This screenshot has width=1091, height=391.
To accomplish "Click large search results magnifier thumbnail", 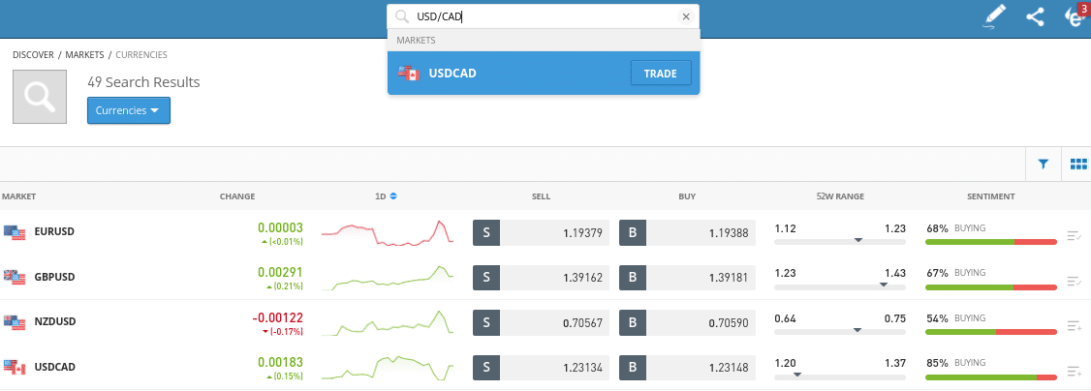I will click(x=40, y=97).
